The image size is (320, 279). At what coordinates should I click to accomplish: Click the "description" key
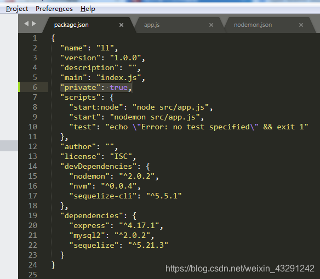pos(89,67)
